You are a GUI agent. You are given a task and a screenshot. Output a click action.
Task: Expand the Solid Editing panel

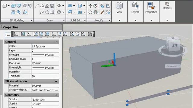(85, 20)
